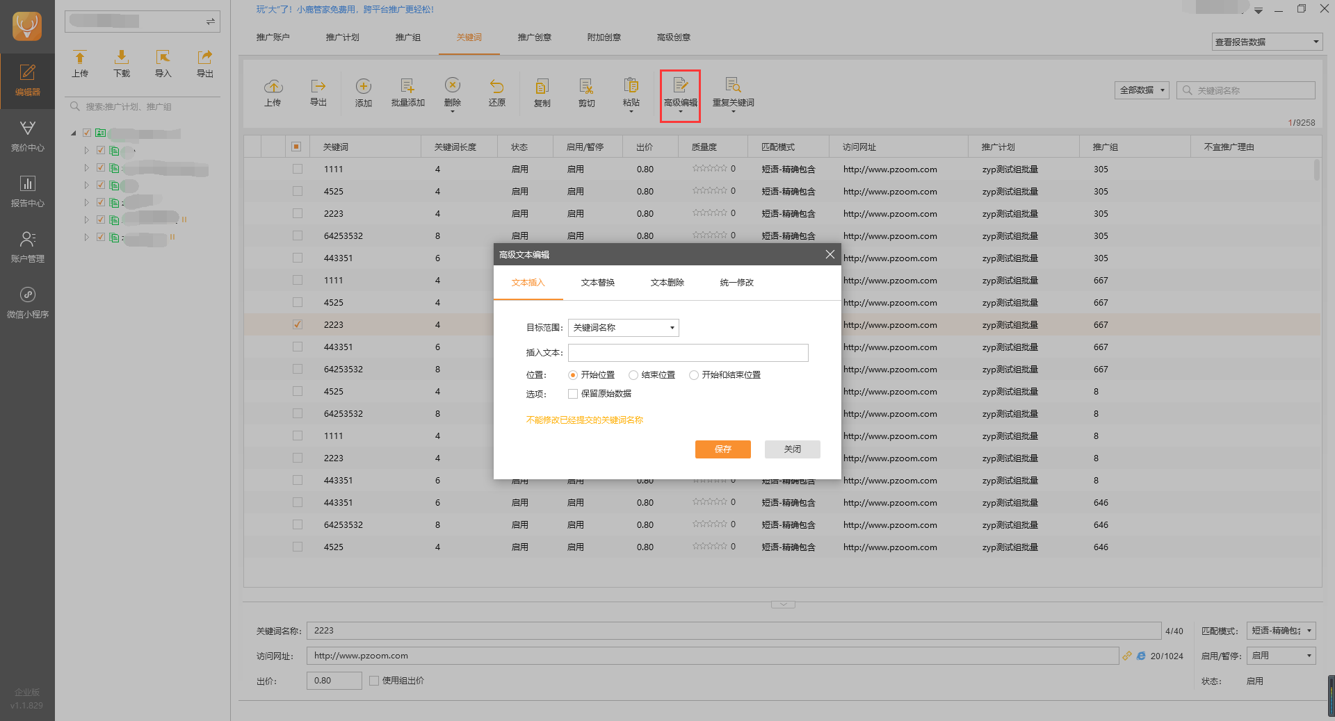The height and width of the screenshot is (721, 1335).
Task: Click the browser icon beside 访问网址 field
Action: click(x=1141, y=656)
